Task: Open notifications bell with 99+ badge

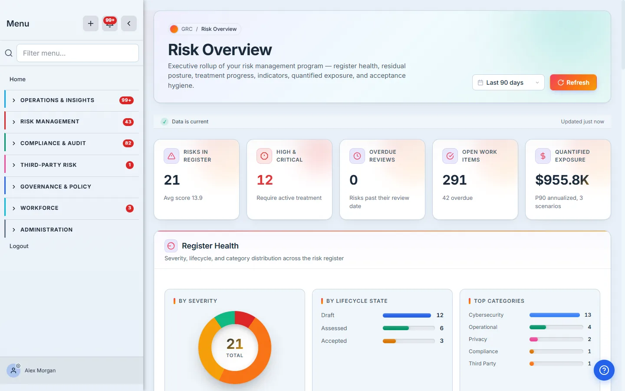Action: tap(110, 23)
